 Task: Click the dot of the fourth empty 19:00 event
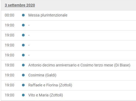(23, 55)
